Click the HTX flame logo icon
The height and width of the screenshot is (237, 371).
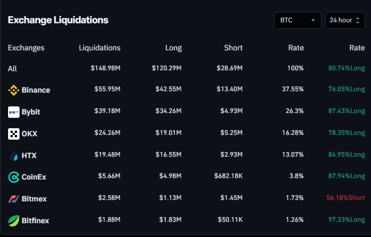pos(14,155)
